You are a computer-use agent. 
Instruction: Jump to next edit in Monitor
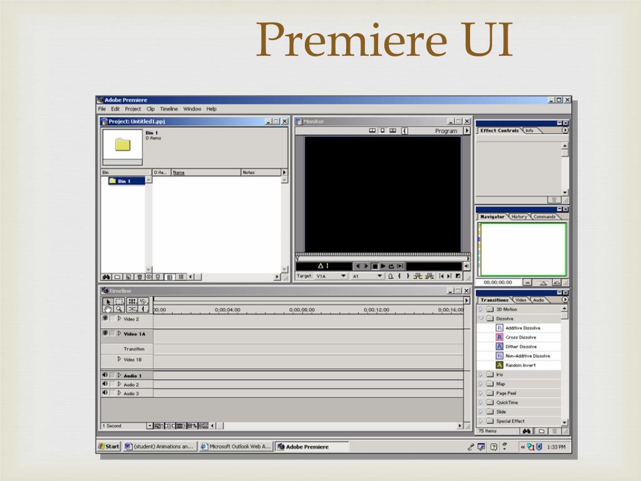(x=449, y=276)
